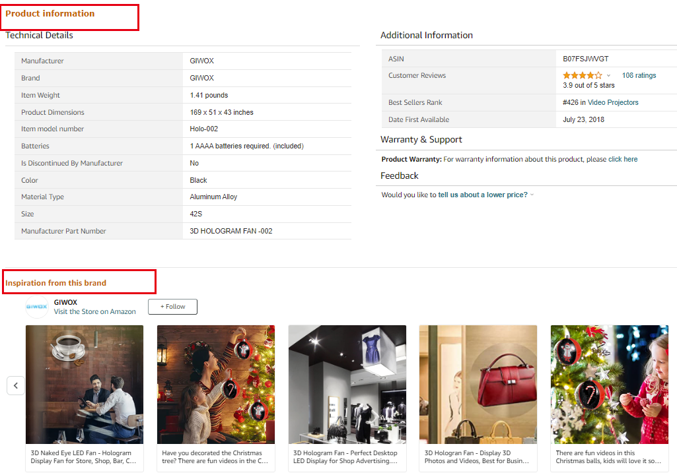Click the 'Best Sellers Rank' label
The height and width of the screenshot is (473, 677).
pos(415,103)
